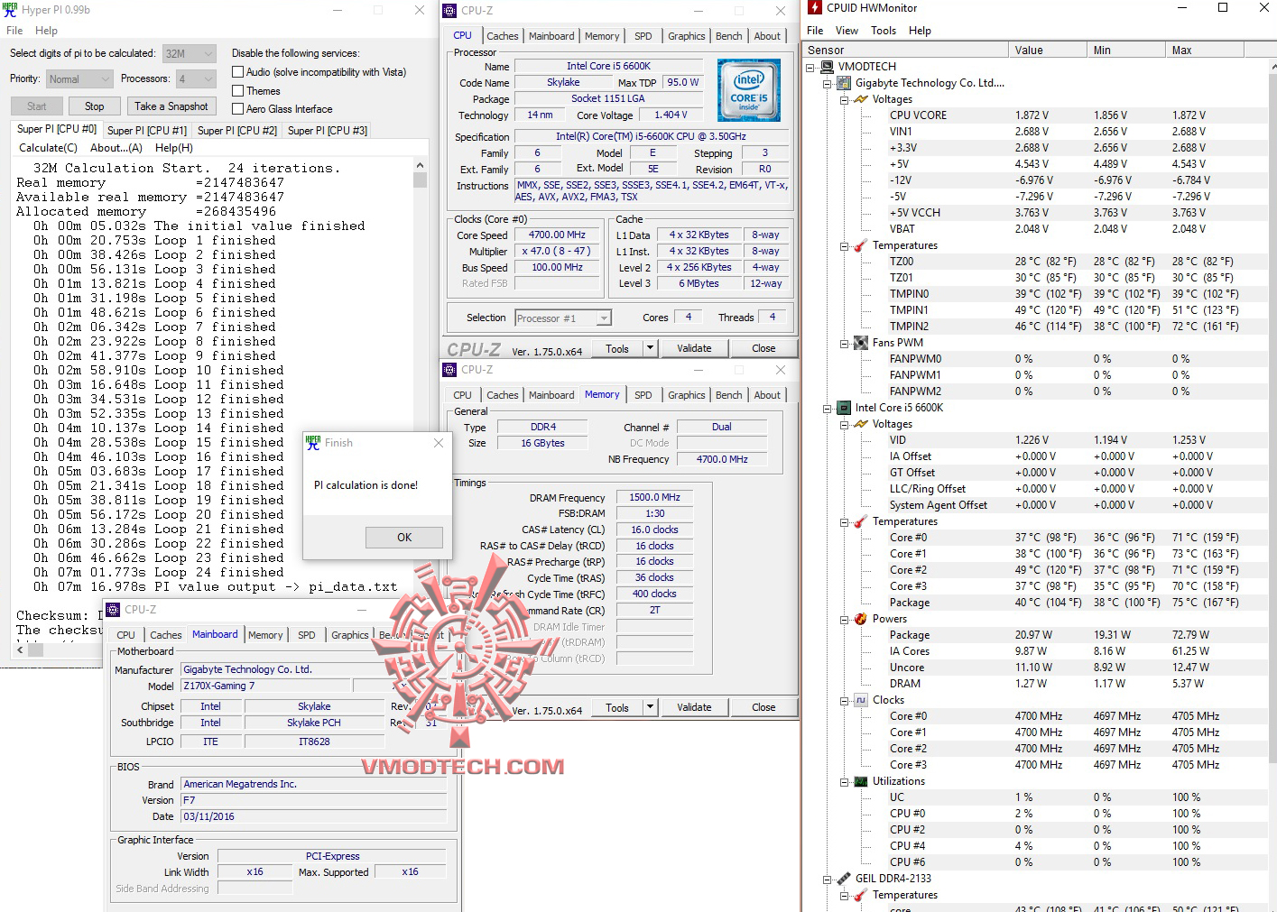This screenshot has height=912, width=1277.
Task: Click OK in the Finish dialog
Action: (x=403, y=537)
